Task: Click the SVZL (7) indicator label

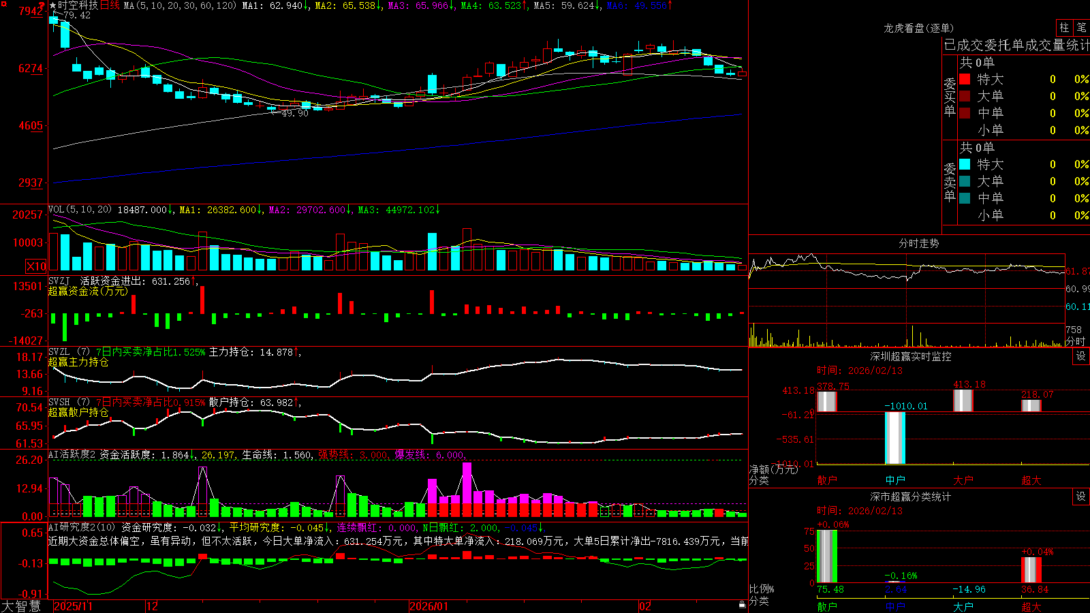Action: pos(69,352)
